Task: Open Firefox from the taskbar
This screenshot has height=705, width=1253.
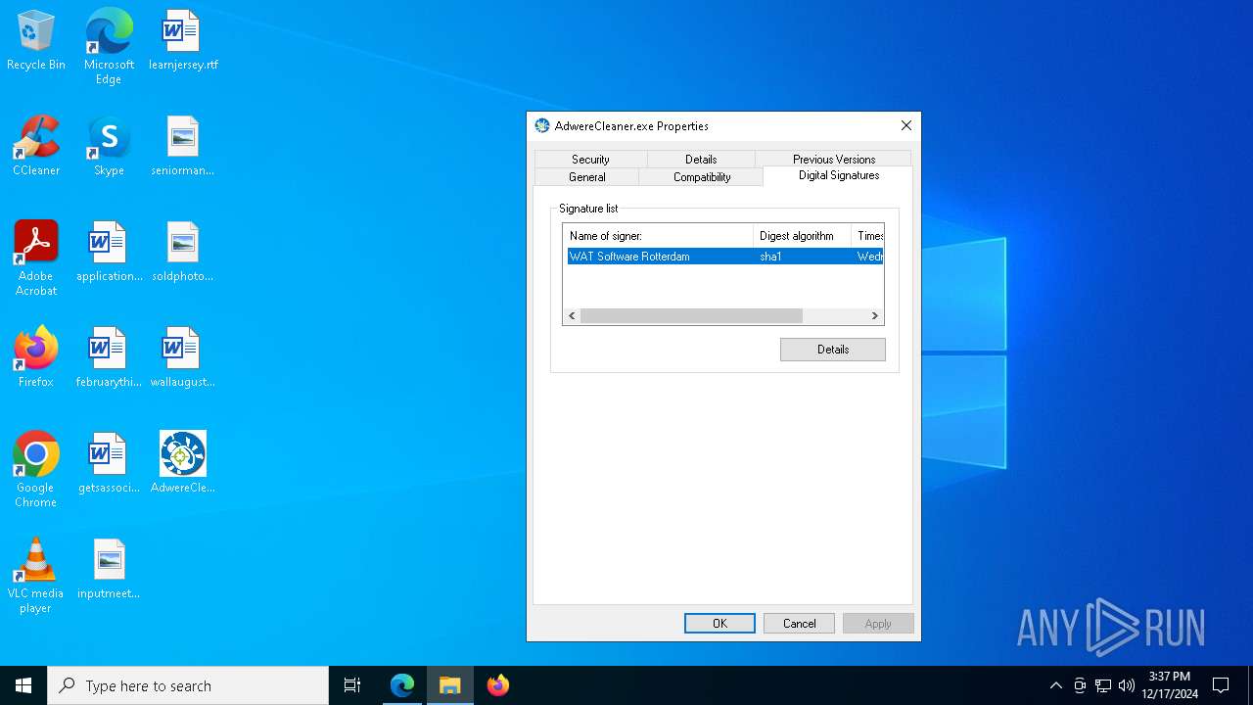Action: 498,685
